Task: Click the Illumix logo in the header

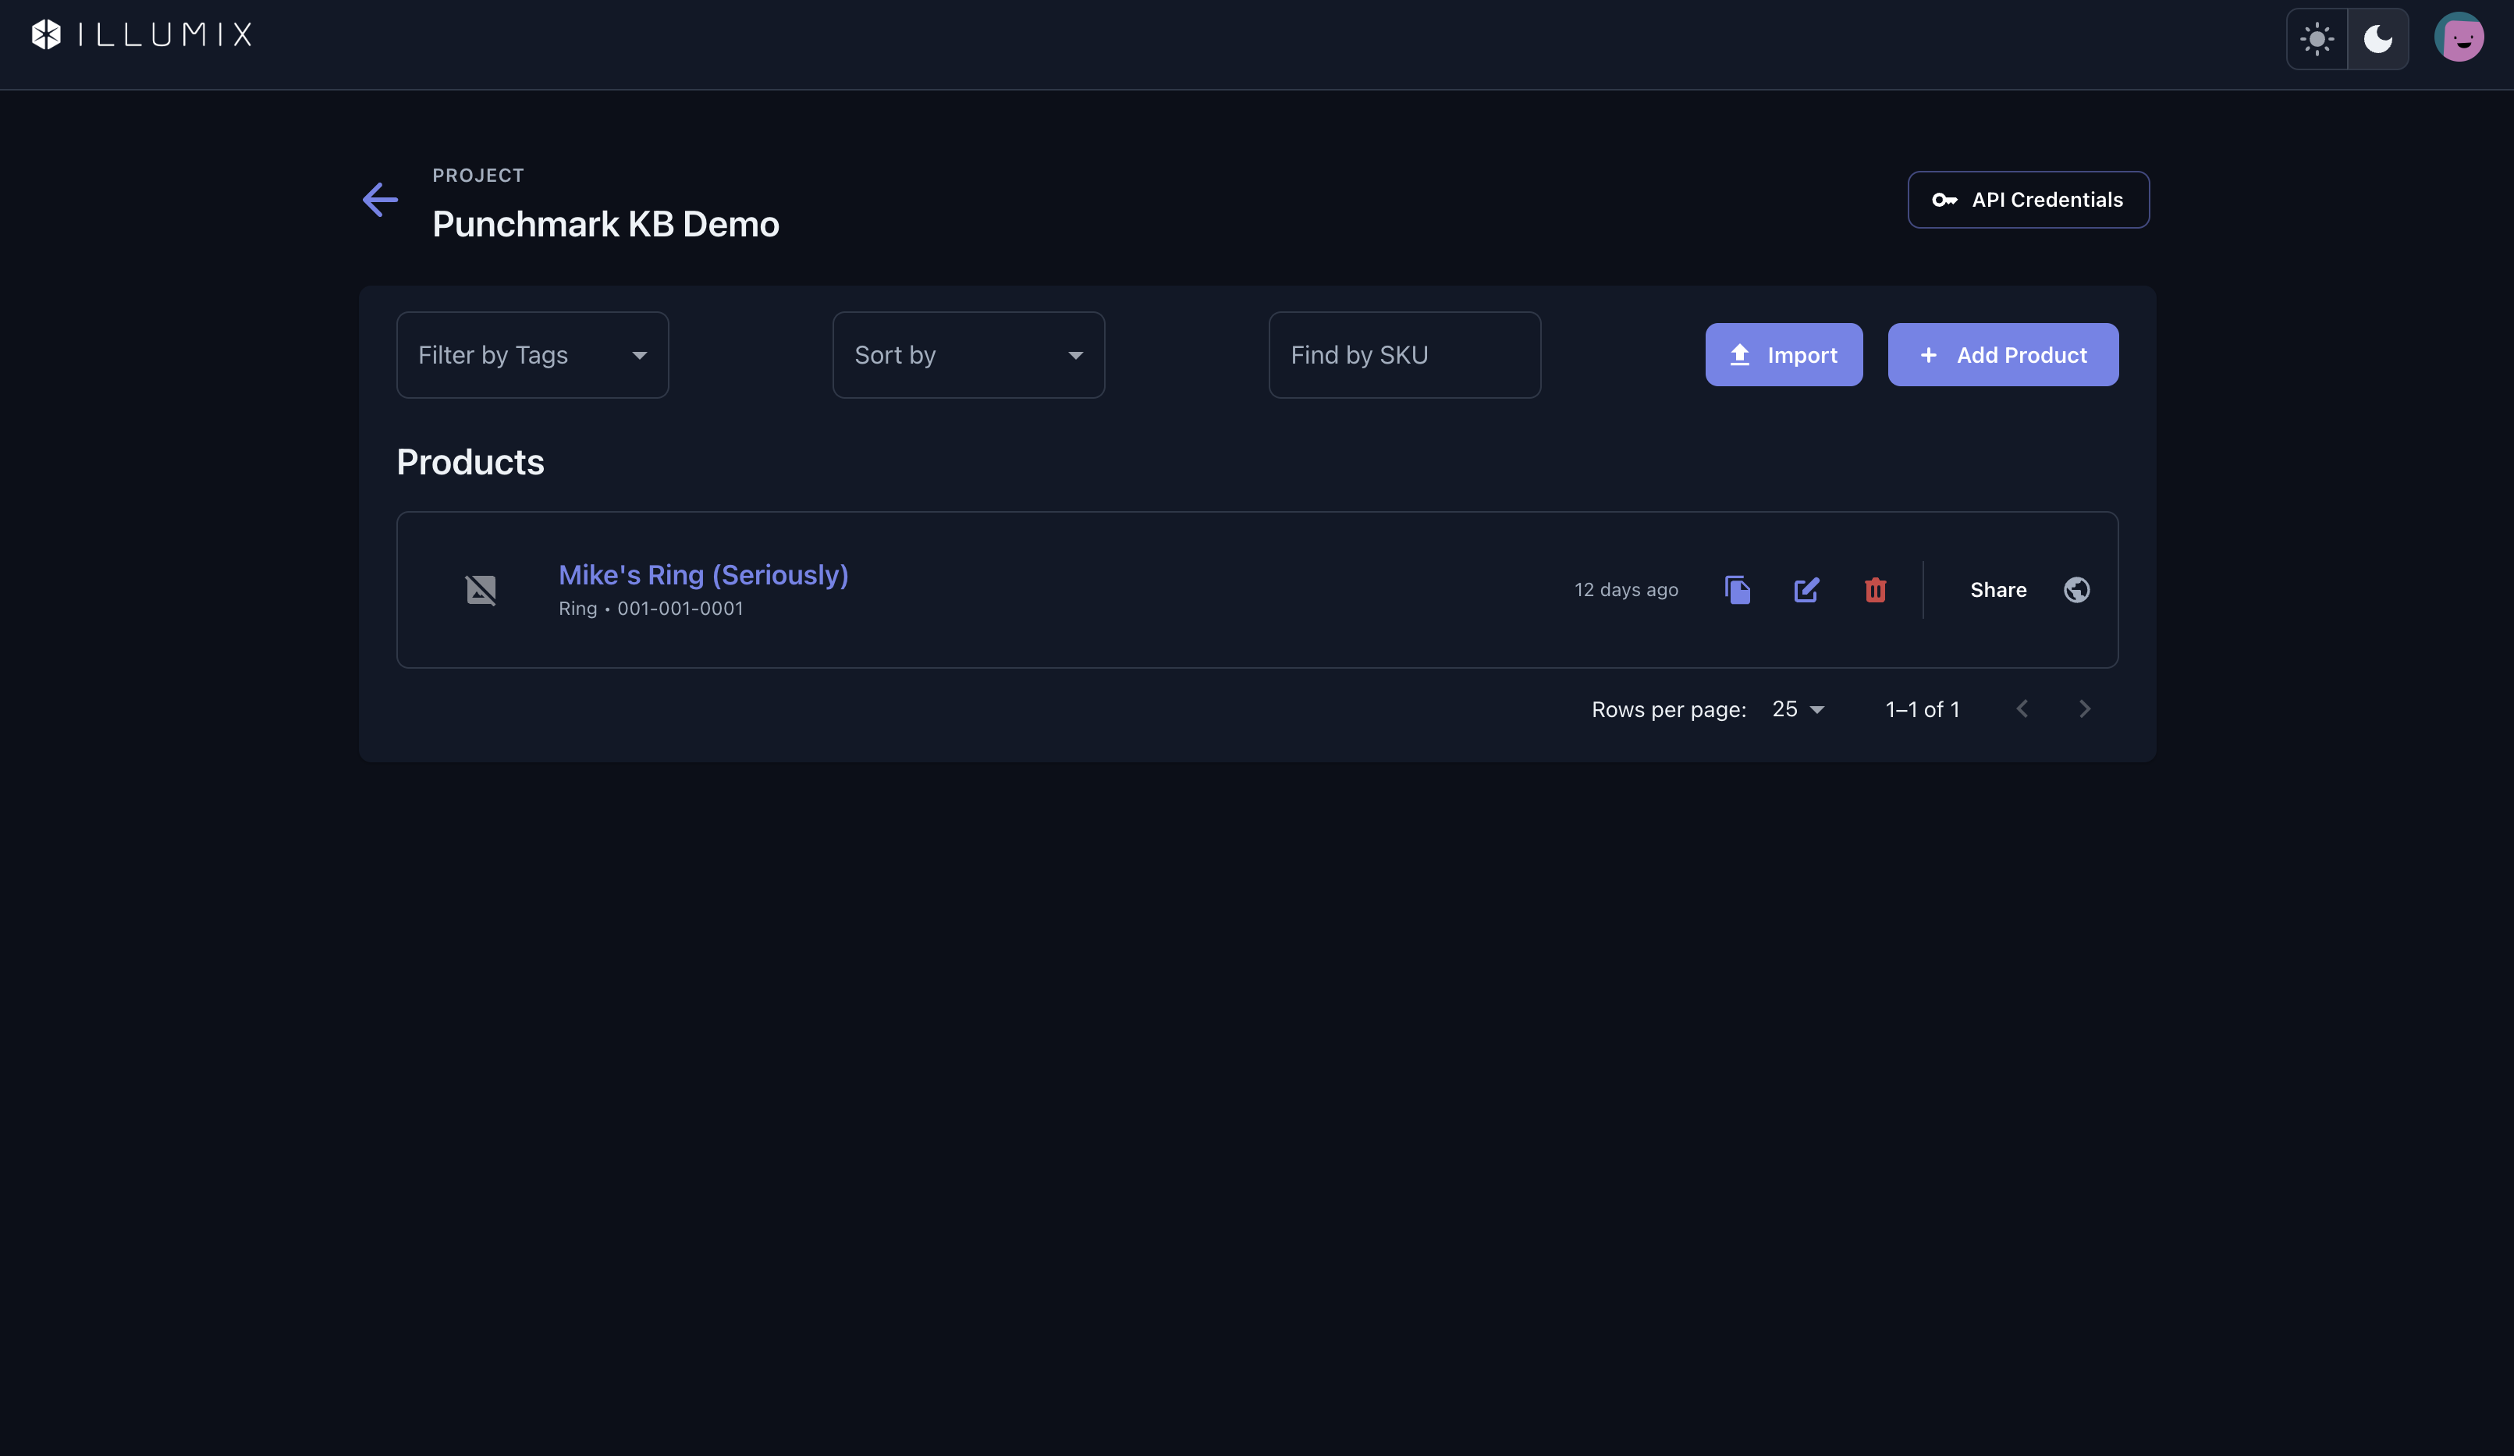Action: tap(140, 35)
